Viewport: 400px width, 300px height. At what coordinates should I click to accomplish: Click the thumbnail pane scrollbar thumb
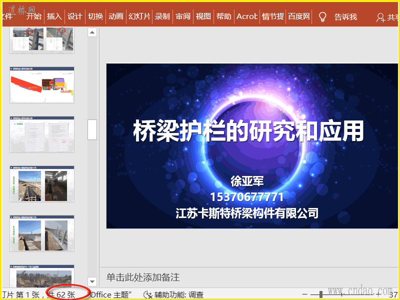tap(92, 129)
